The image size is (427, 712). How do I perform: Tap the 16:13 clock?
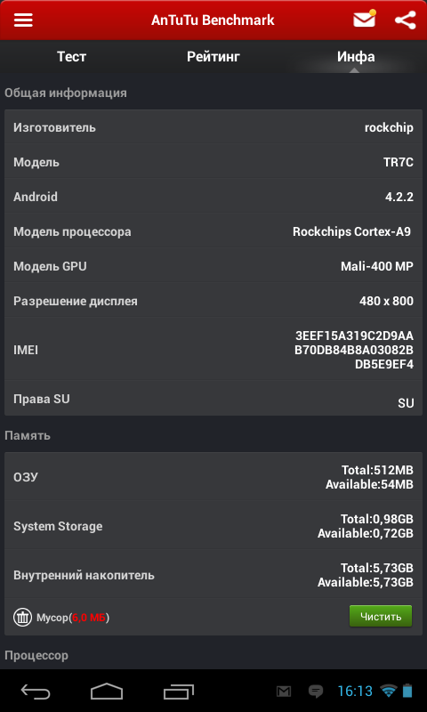click(355, 692)
